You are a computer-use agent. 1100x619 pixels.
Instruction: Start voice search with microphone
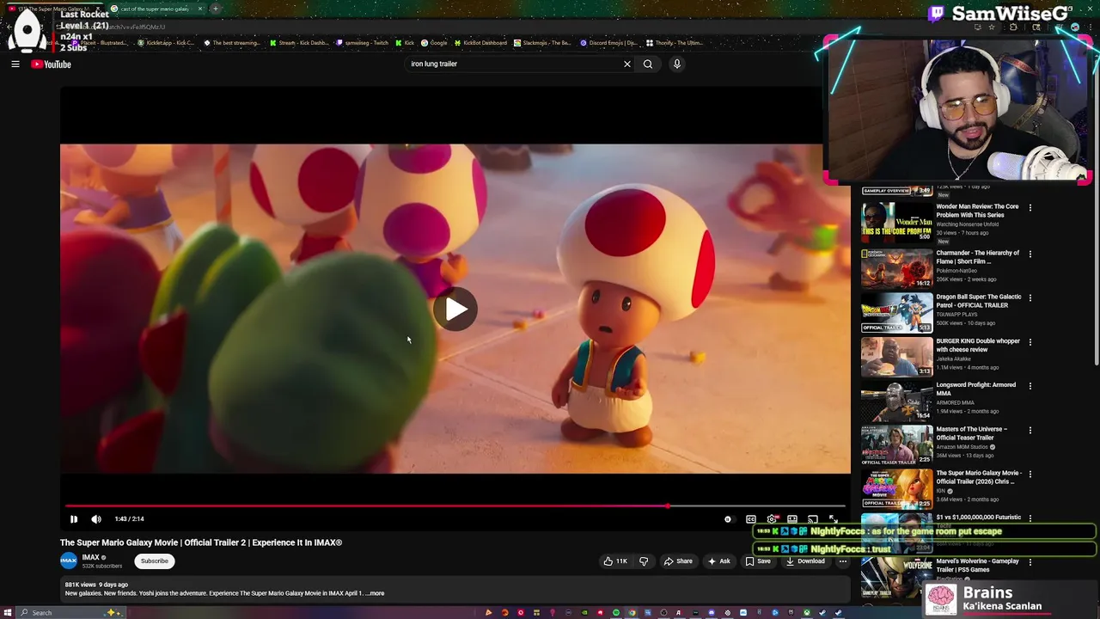pyautogui.click(x=677, y=64)
